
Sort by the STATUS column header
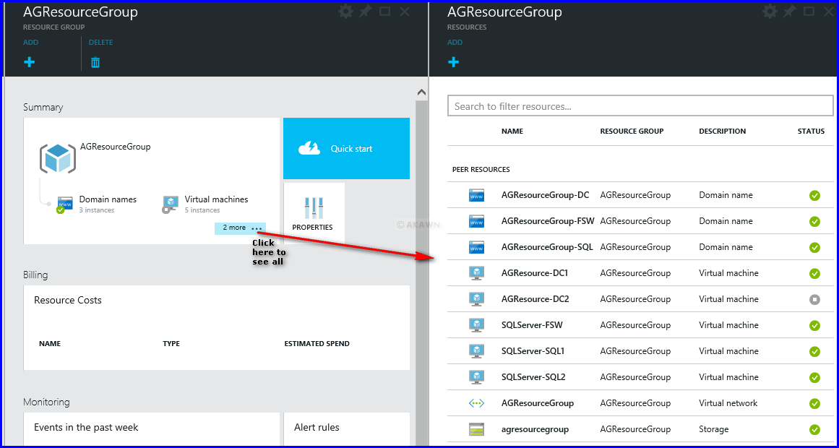click(x=811, y=131)
